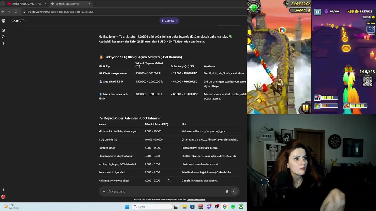Close the Diş kliniği açma maliyeti tab
The width and height of the screenshot is (376, 211).
[x=89, y=4]
